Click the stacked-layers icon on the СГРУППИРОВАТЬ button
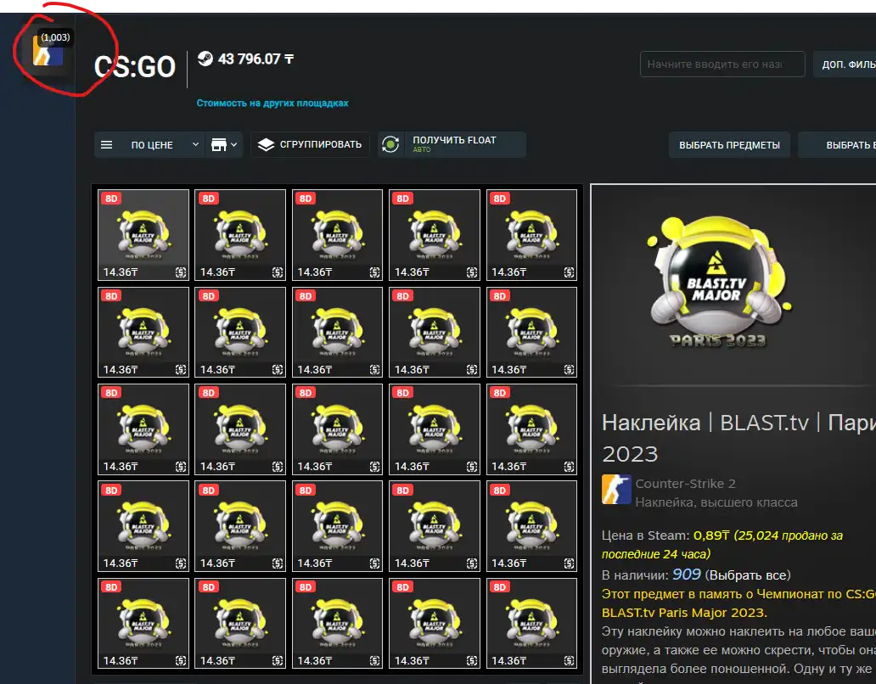The image size is (876, 684). [x=266, y=144]
